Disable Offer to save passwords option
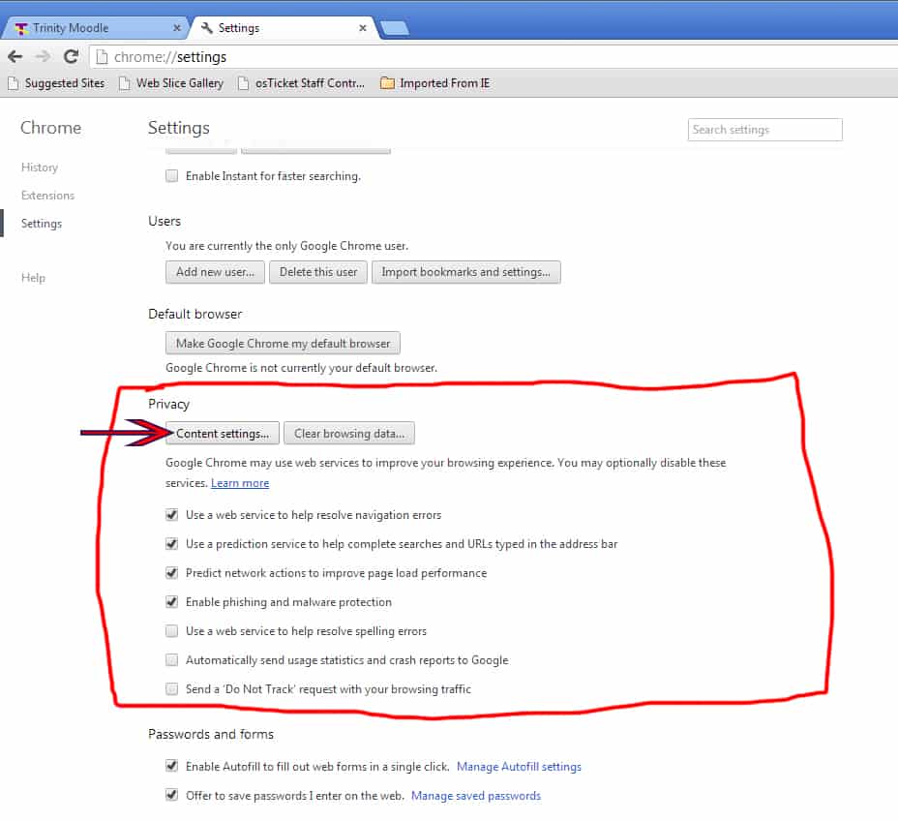Image resolution: width=898 pixels, height=821 pixels. point(171,795)
